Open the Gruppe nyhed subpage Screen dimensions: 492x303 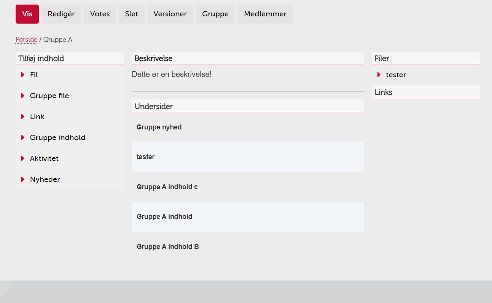(x=159, y=127)
